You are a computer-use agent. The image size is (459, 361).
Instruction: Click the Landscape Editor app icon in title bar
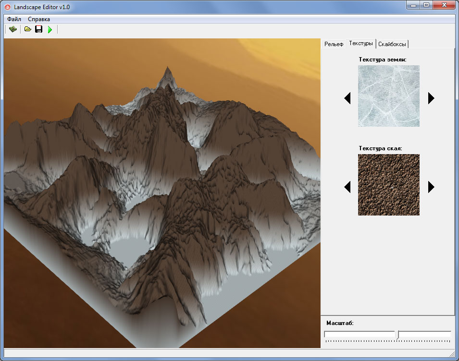[x=8, y=7]
